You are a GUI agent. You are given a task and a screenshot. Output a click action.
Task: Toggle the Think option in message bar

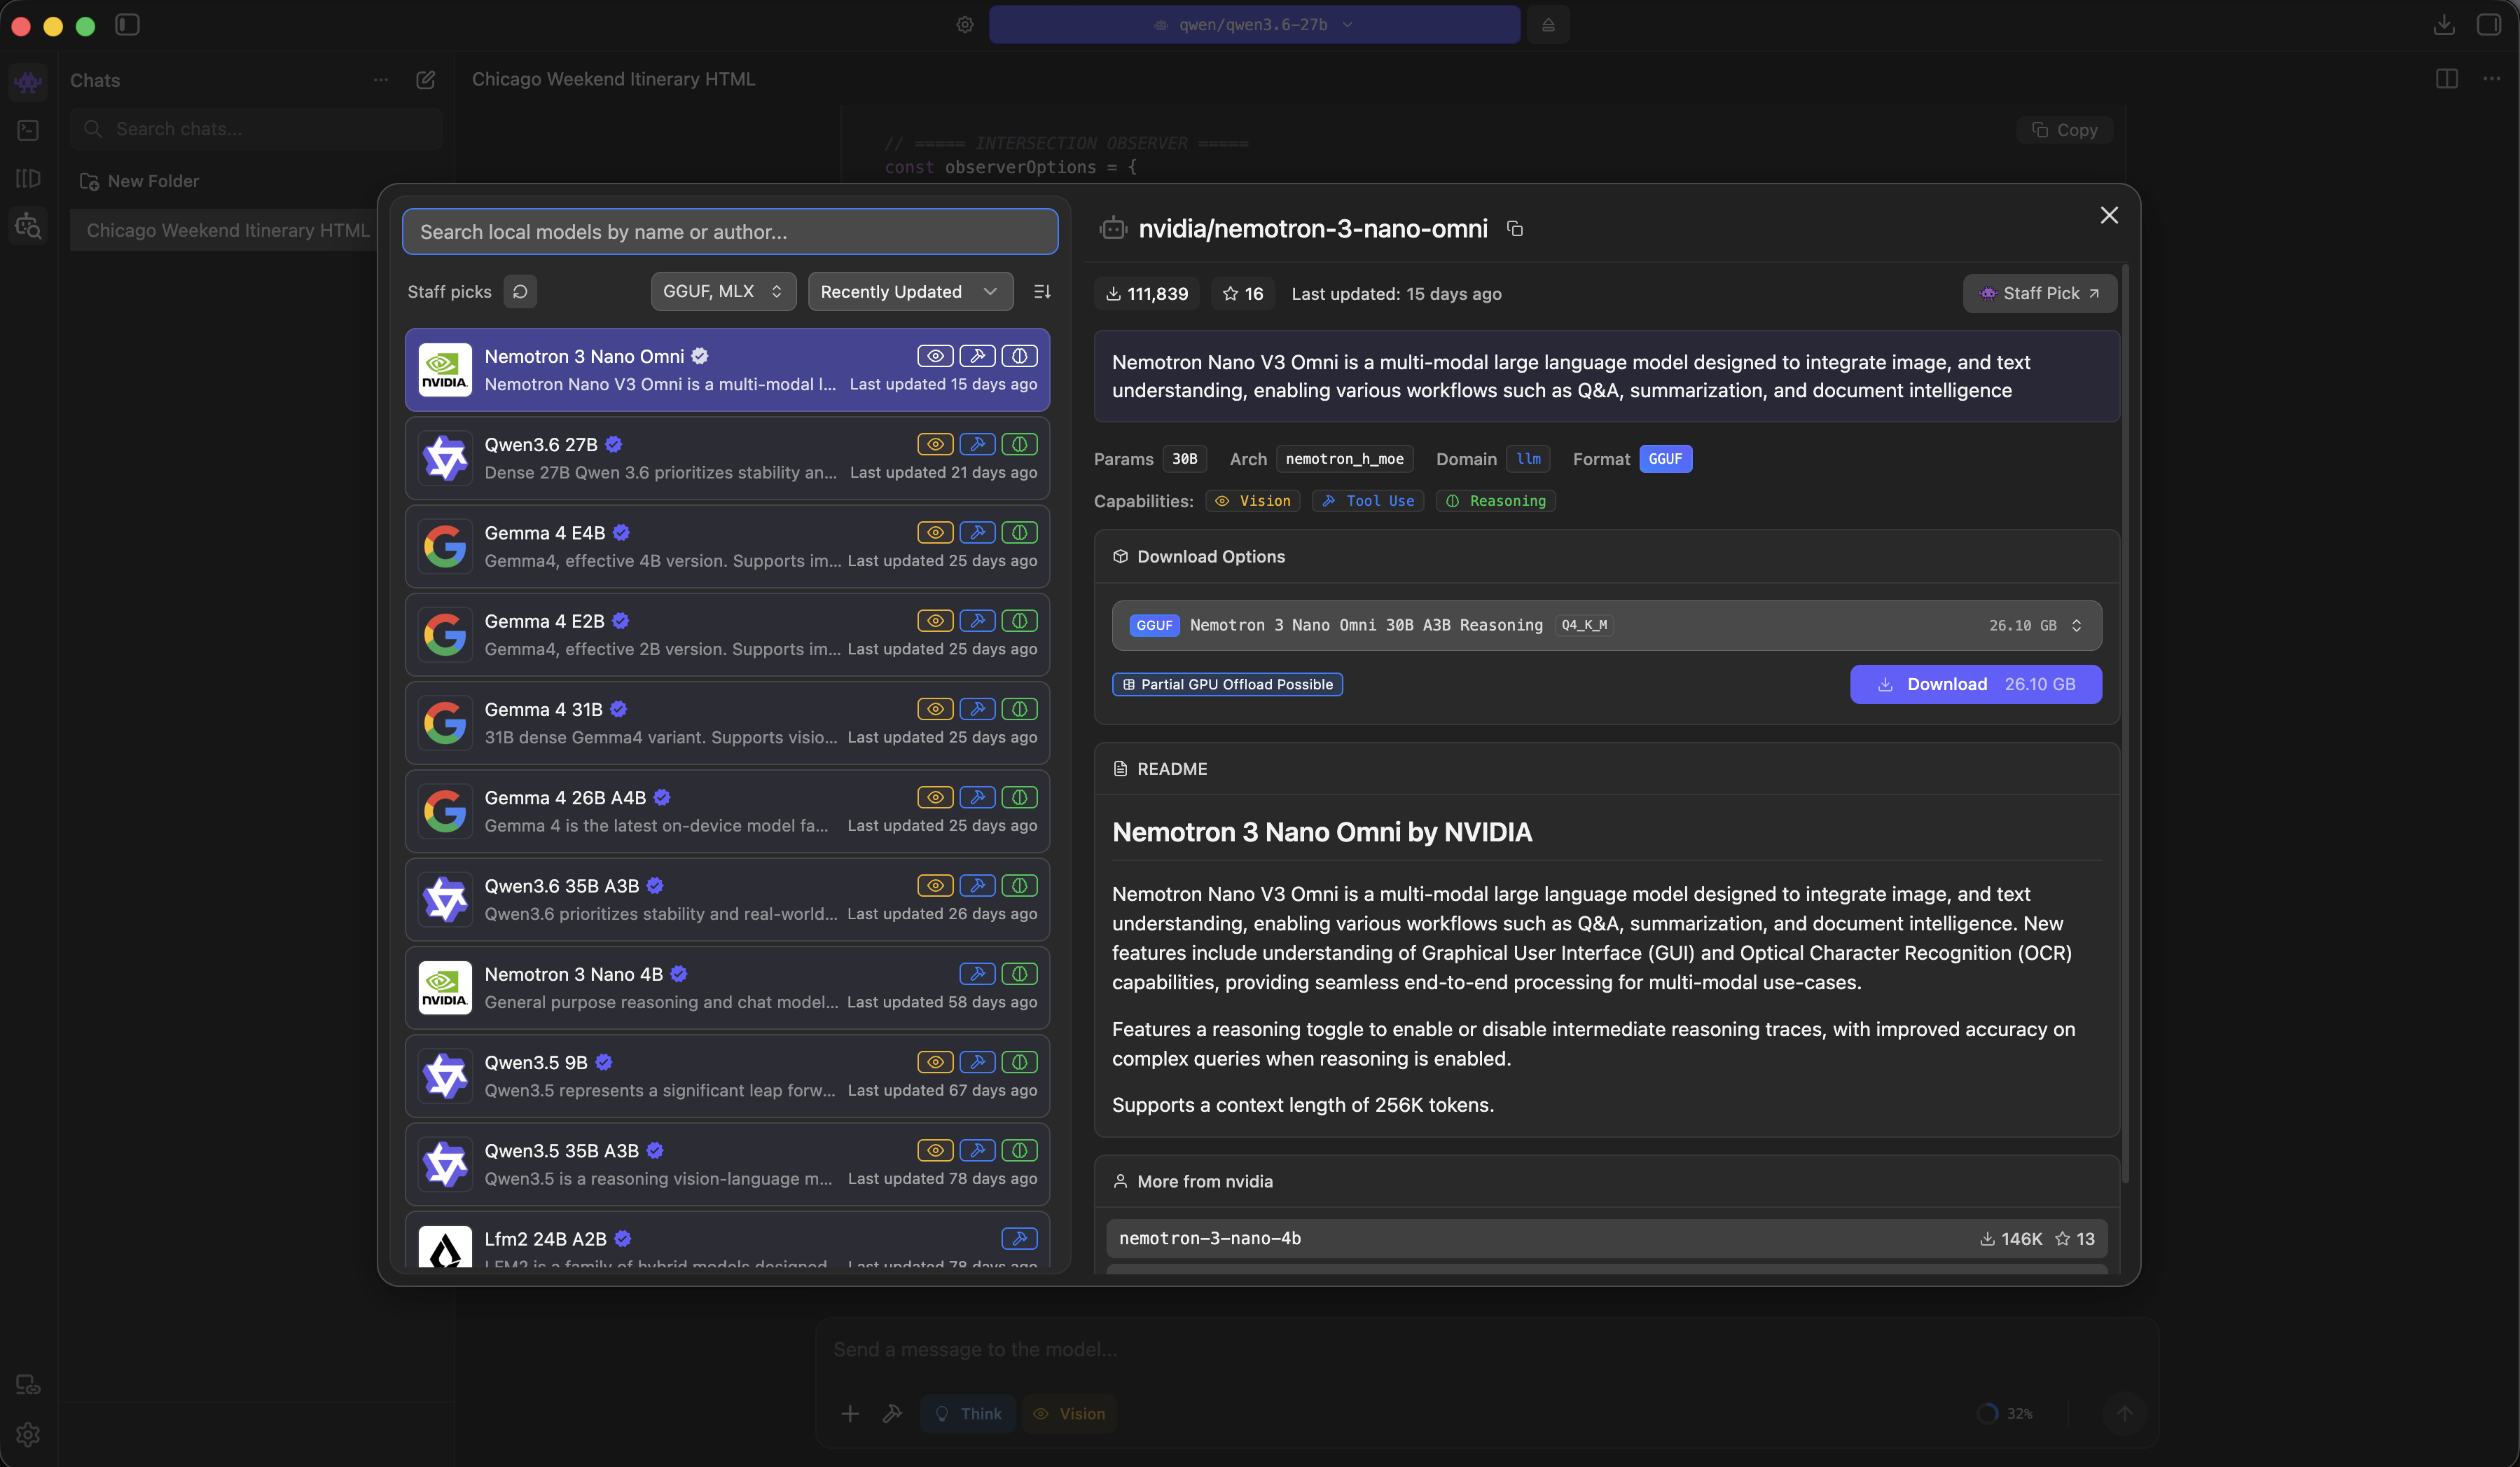click(968, 1414)
